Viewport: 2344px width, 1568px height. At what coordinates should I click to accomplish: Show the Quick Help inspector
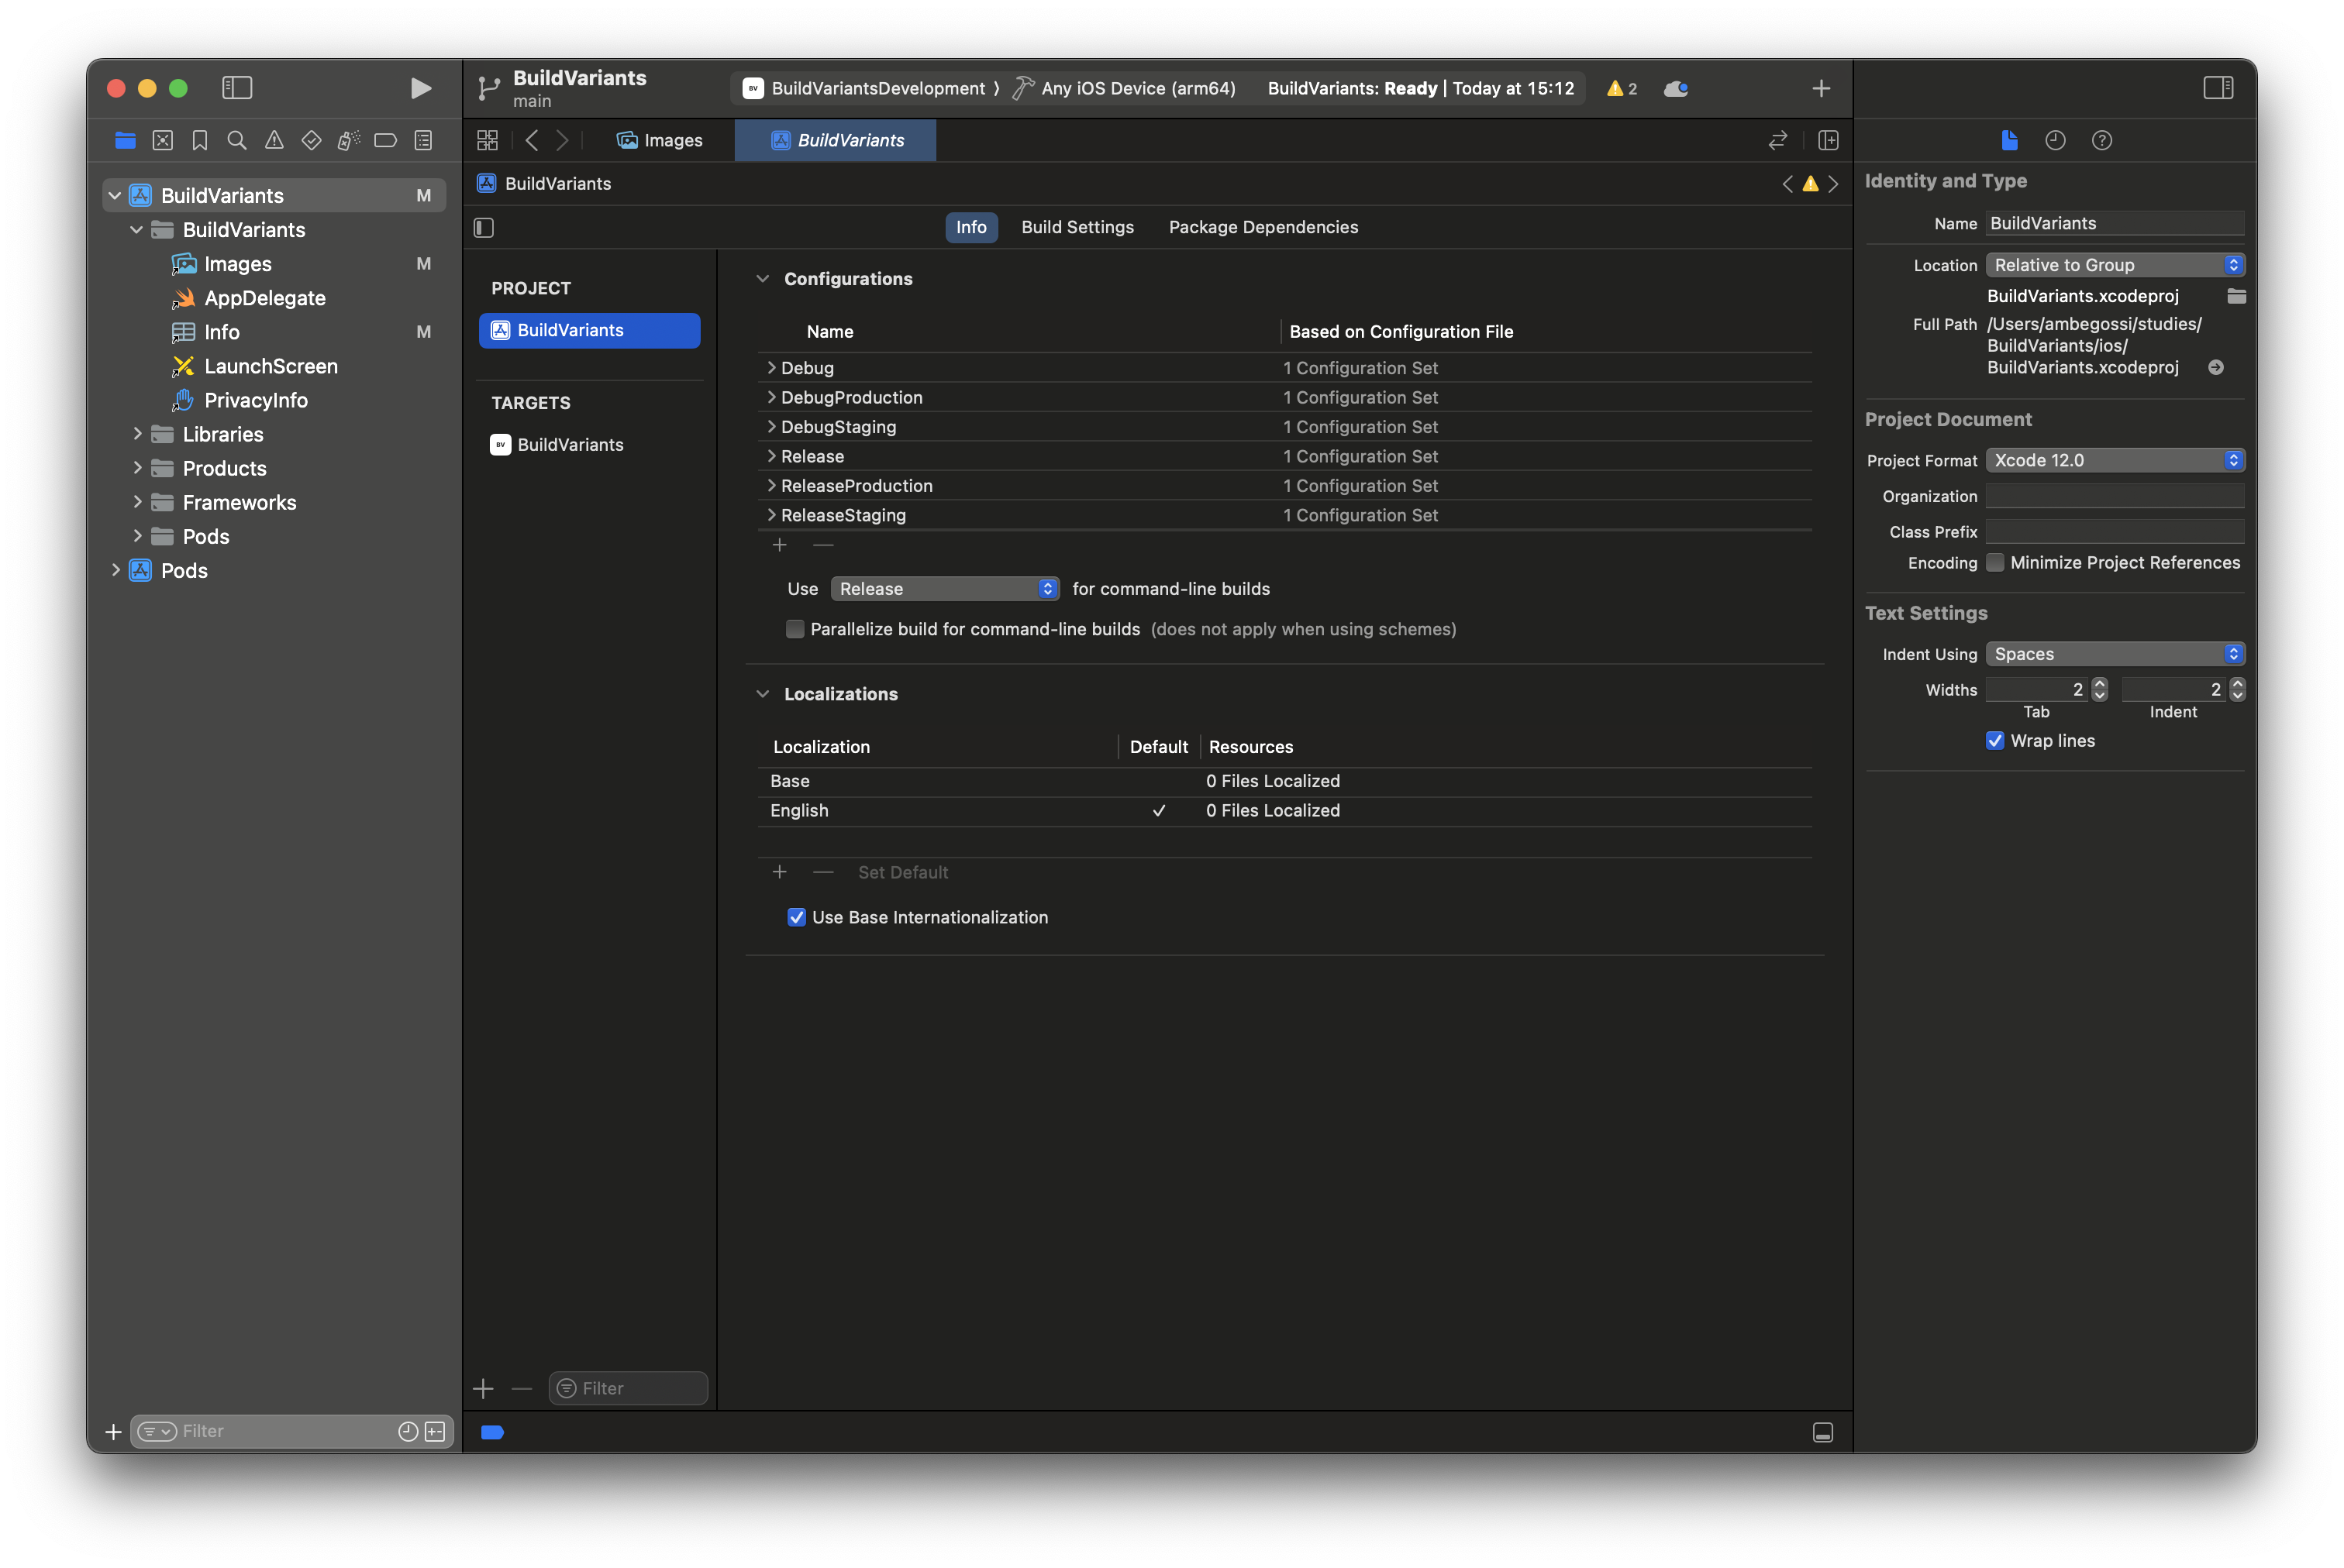coord(2102,141)
